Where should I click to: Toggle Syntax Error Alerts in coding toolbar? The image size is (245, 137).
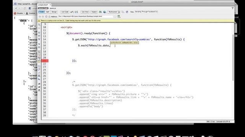click(x=39, y=62)
